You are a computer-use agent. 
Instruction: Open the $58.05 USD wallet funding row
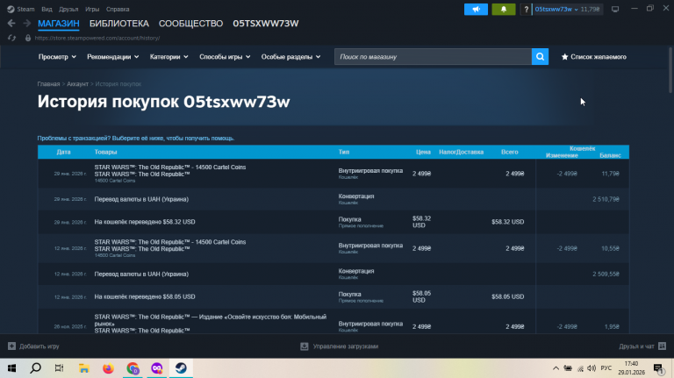pos(333,296)
